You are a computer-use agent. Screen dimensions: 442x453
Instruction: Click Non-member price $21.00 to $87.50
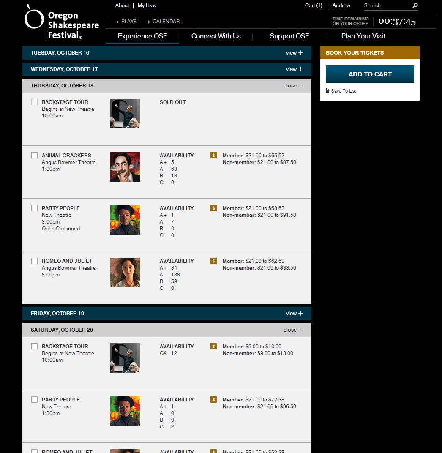[259, 162]
